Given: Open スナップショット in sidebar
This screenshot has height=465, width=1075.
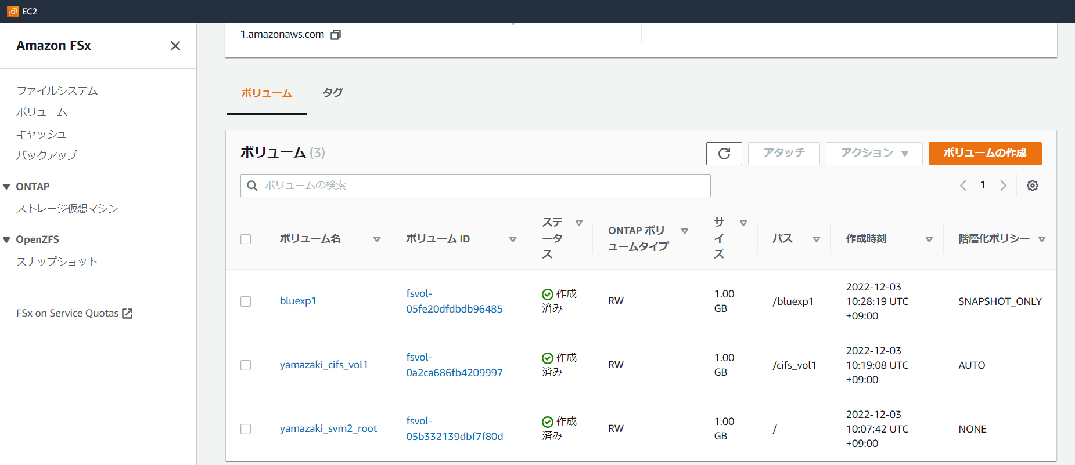Looking at the screenshot, I should [x=57, y=262].
